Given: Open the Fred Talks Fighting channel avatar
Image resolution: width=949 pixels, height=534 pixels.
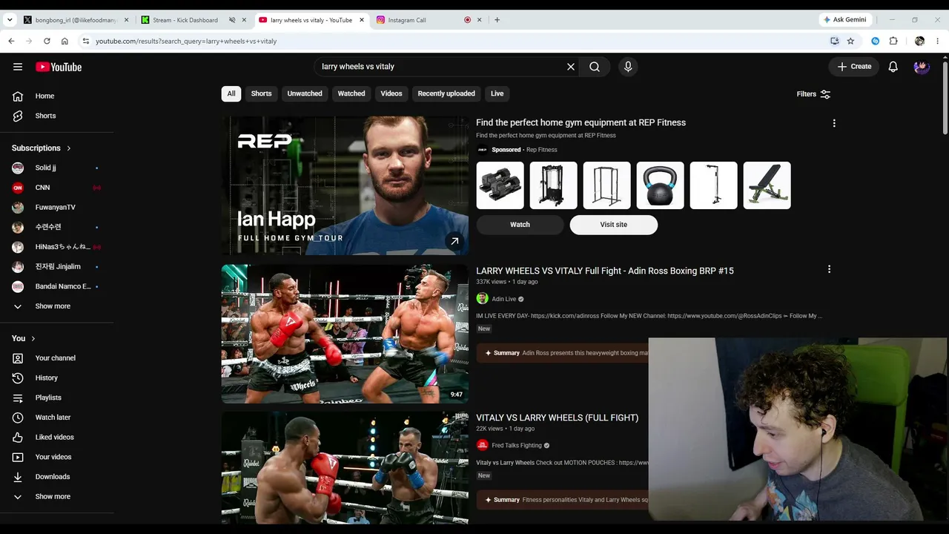Looking at the screenshot, I should [x=482, y=446].
